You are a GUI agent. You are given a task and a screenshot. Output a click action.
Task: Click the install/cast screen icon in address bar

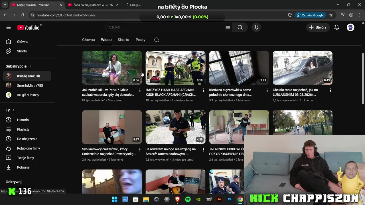pos(290,15)
